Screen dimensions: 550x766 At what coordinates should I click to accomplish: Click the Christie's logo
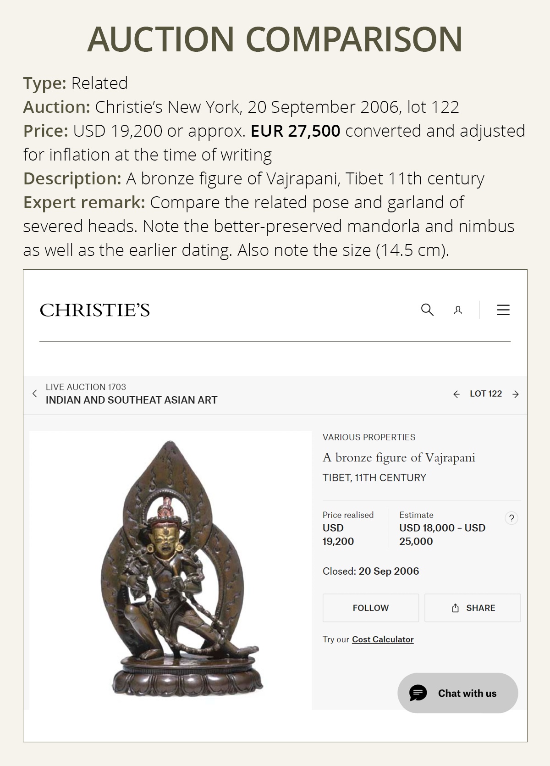[95, 311]
